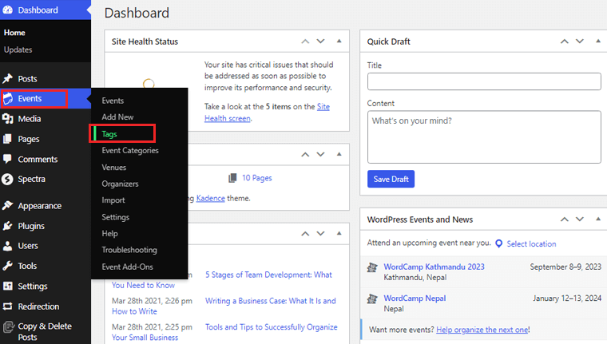Click the Appearance paintbrush icon
Image resolution: width=607 pixels, height=344 pixels.
8,205
